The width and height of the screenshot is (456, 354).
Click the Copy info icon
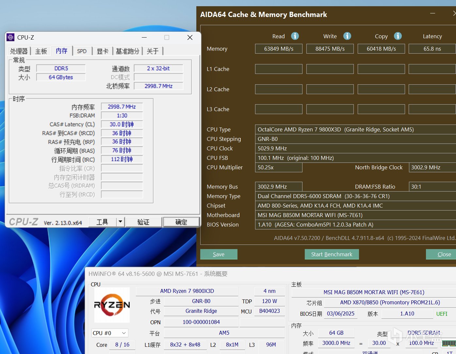click(398, 36)
